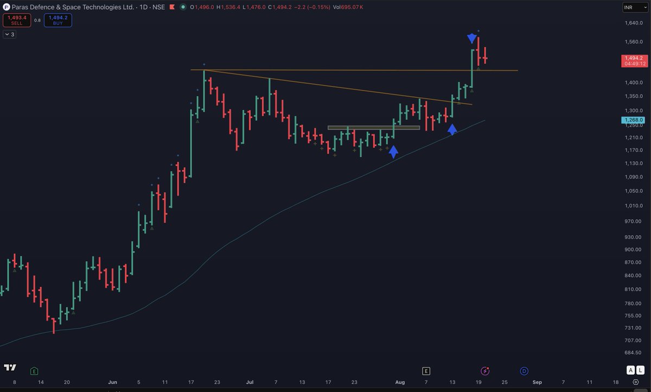Click the 1,050.0 price axis label
651x392 pixels.
click(633, 191)
